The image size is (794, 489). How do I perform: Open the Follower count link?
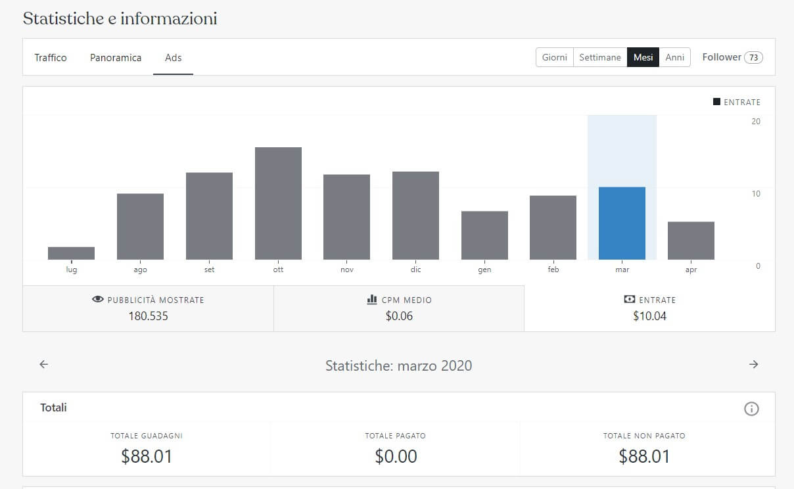(x=732, y=57)
